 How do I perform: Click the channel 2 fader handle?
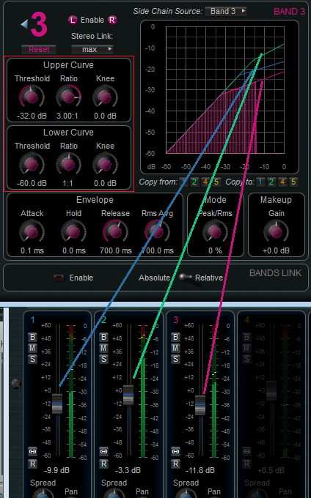click(x=128, y=395)
